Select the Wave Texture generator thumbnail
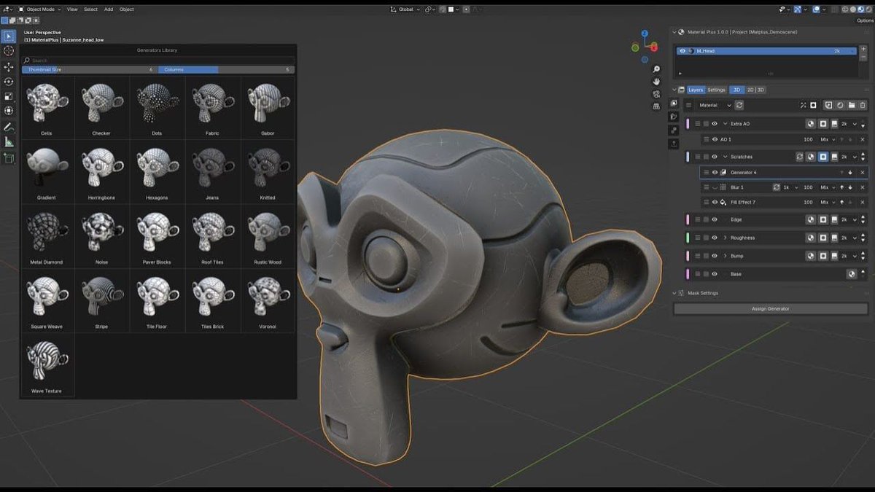This screenshot has width=875, height=492. click(x=47, y=365)
